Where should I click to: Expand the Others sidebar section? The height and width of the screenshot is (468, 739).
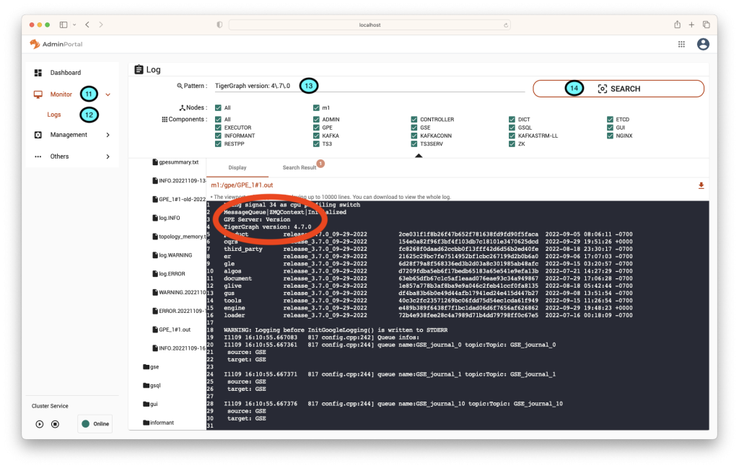click(108, 156)
